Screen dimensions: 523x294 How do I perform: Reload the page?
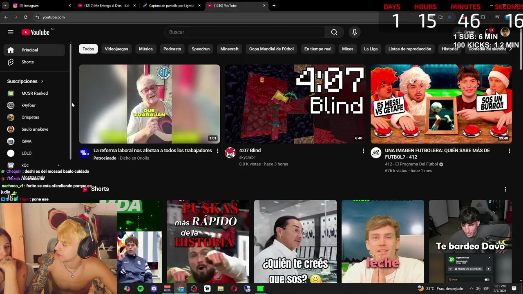[25, 17]
